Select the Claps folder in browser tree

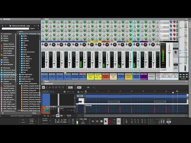(25, 38)
